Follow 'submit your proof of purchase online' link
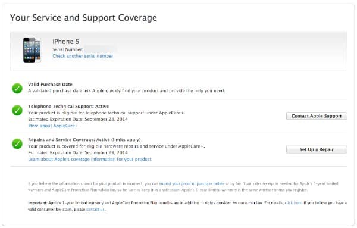Image resolution: width=357 pixels, height=228 pixels. click(192, 183)
